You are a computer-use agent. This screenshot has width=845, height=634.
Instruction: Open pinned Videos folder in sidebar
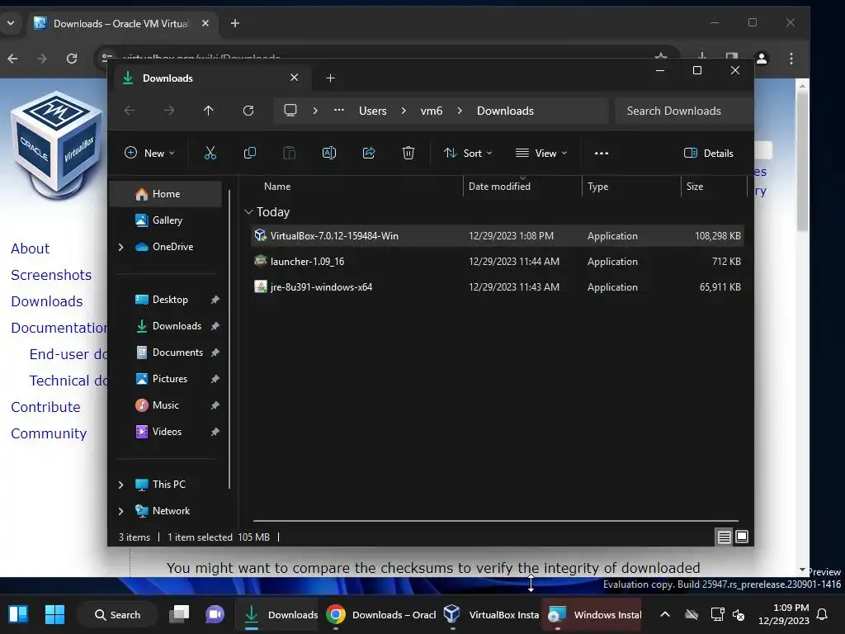[x=167, y=432]
